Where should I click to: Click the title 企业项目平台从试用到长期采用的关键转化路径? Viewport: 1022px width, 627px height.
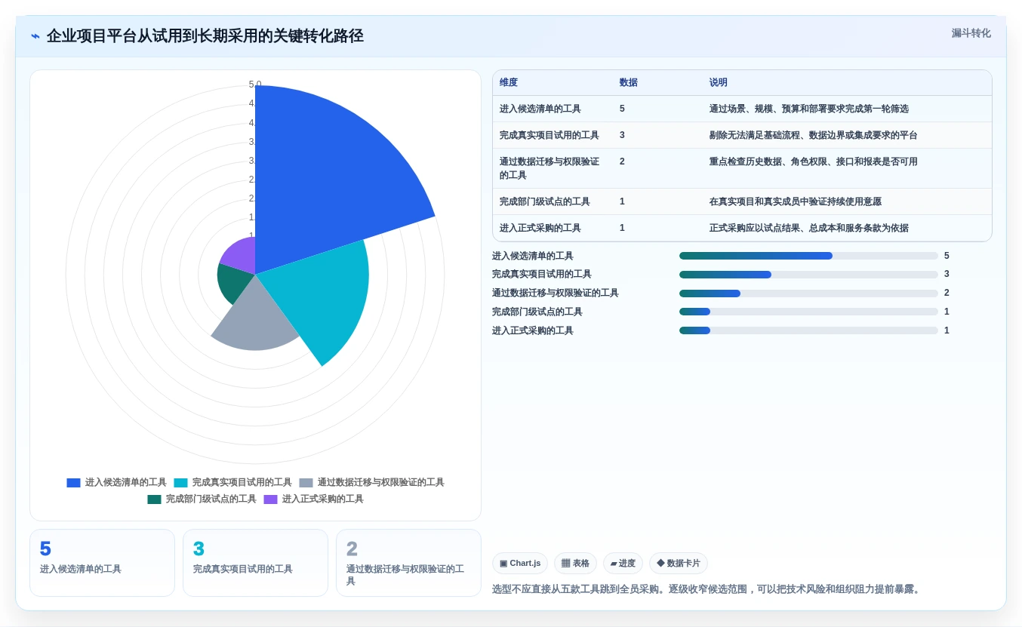point(205,36)
